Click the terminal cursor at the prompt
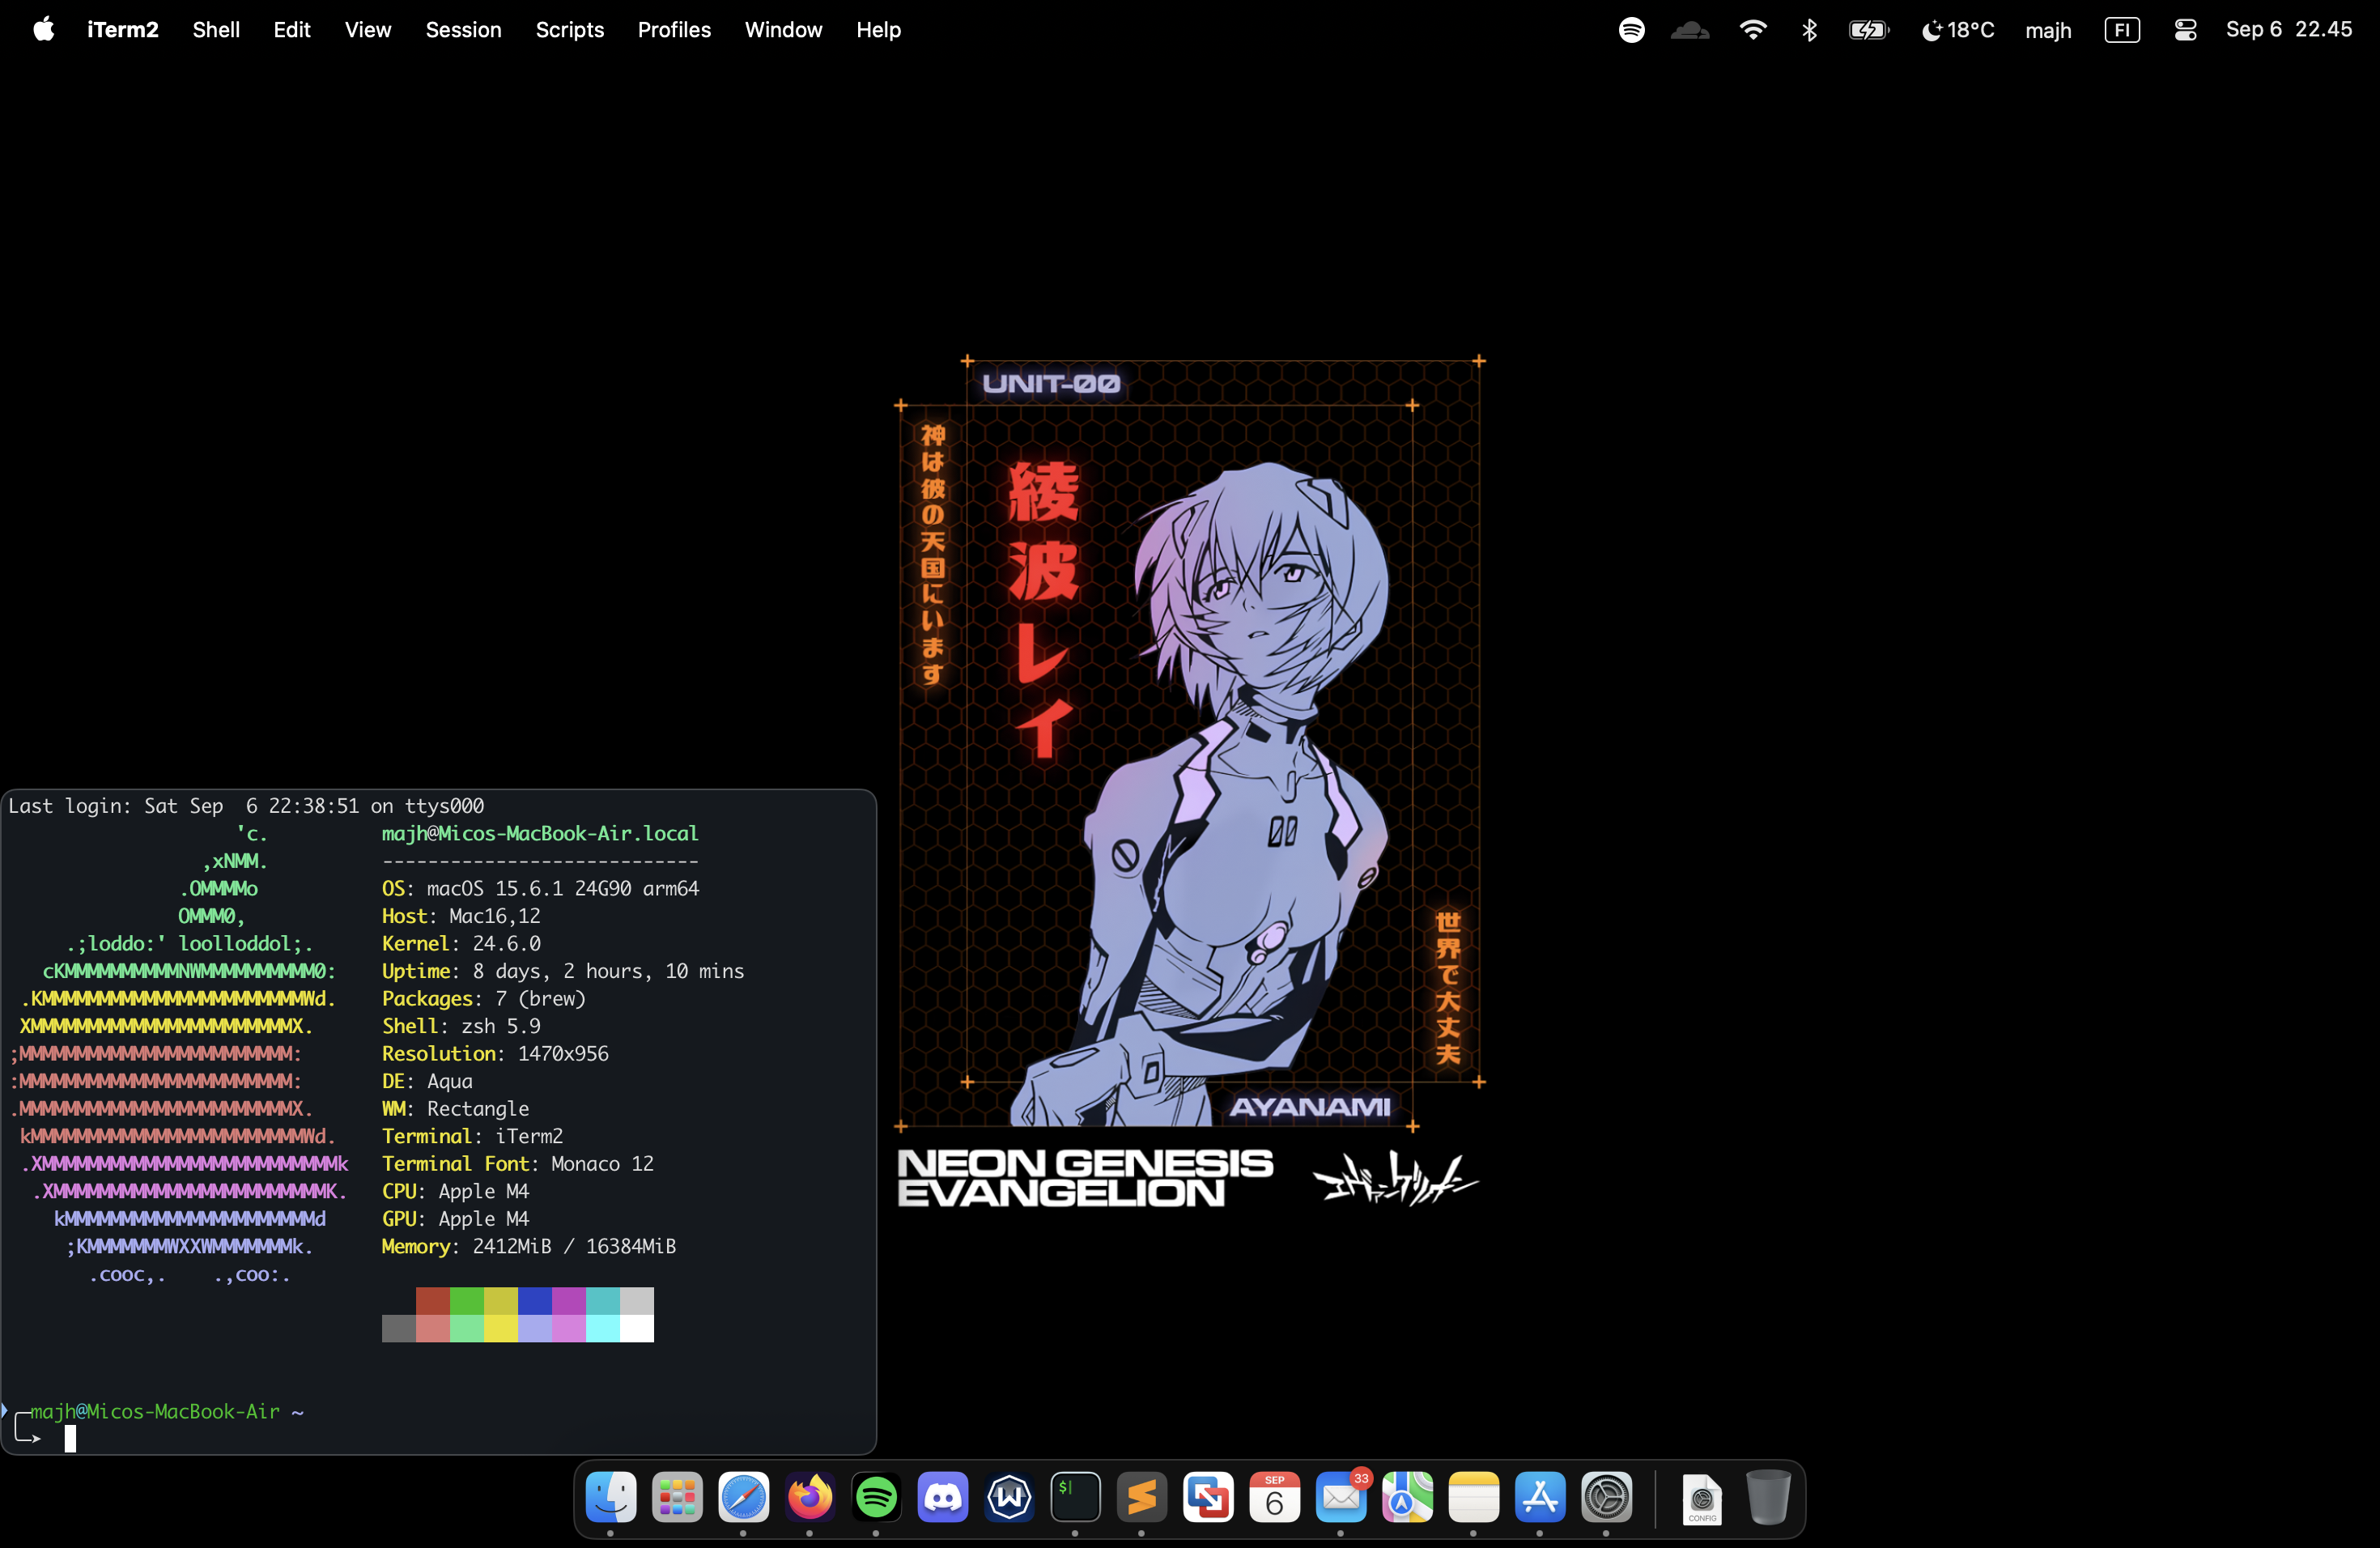The image size is (2380, 1548). [70, 1438]
